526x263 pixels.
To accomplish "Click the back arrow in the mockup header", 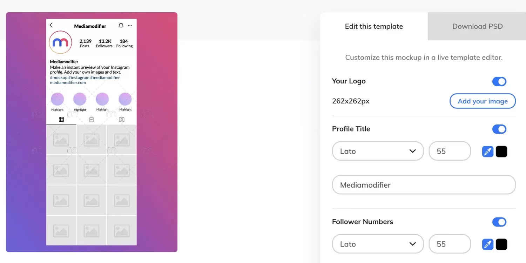I will coord(51,25).
